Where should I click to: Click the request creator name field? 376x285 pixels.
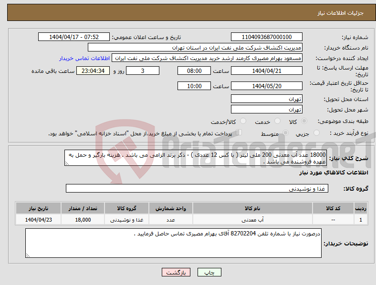207,58
